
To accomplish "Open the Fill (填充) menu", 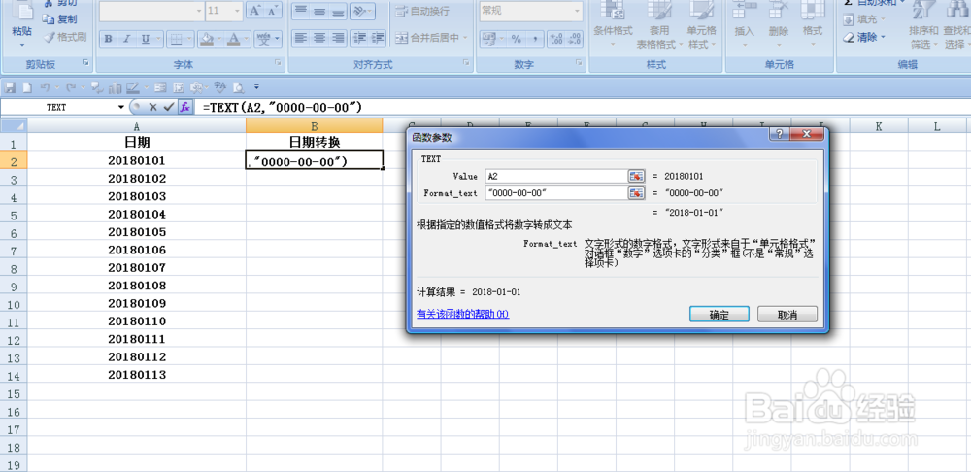I will (864, 19).
